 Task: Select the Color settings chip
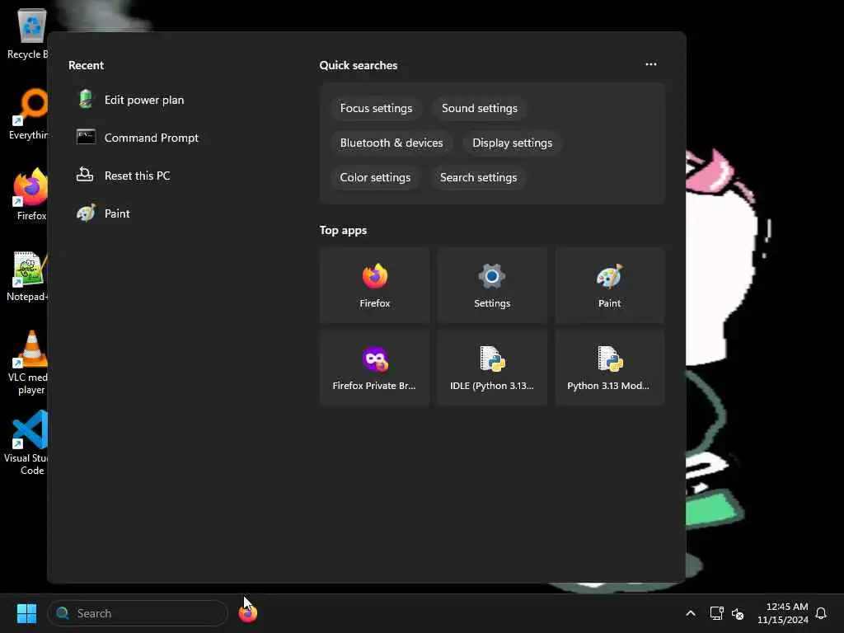(375, 178)
